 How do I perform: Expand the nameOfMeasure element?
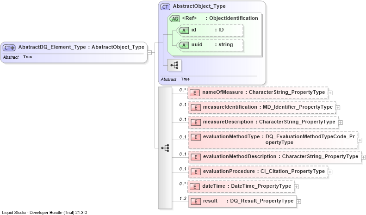click(330, 93)
